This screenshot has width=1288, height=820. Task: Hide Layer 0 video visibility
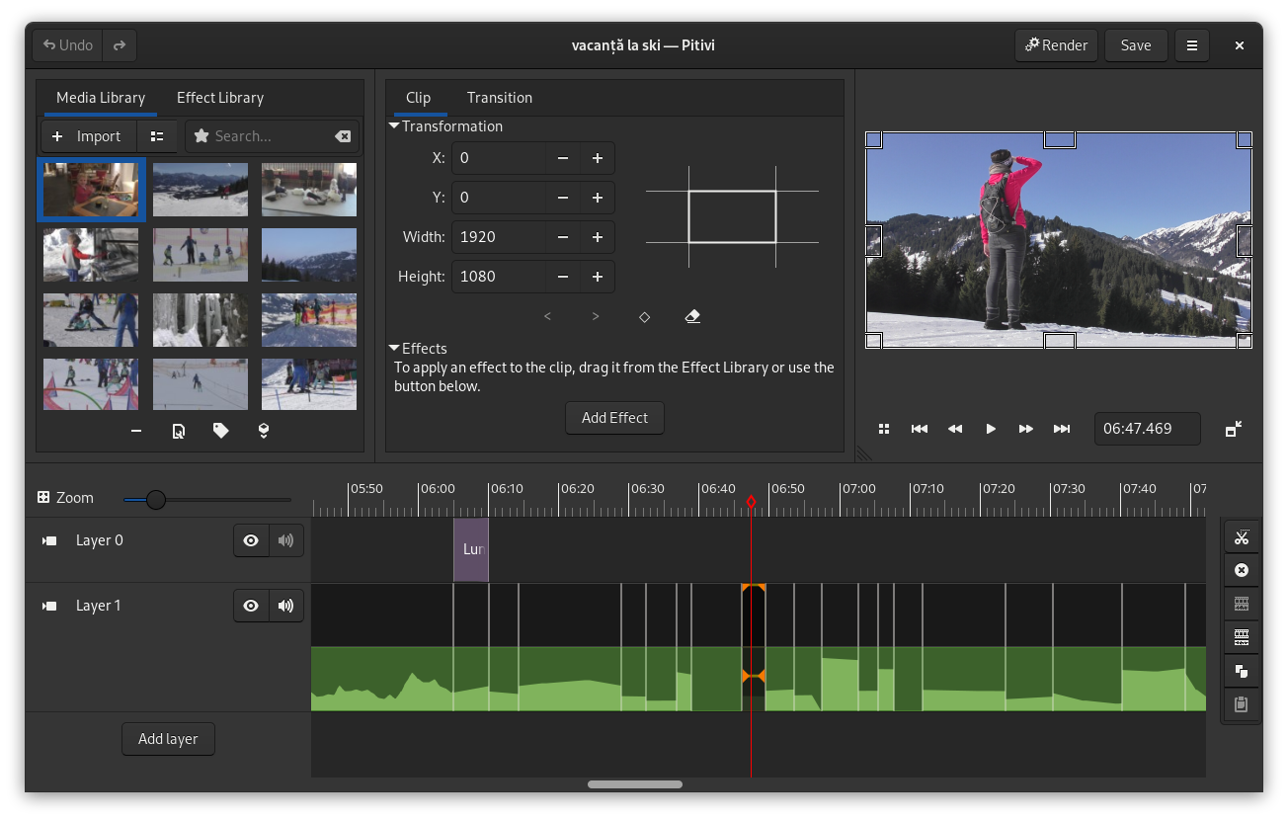pos(251,540)
